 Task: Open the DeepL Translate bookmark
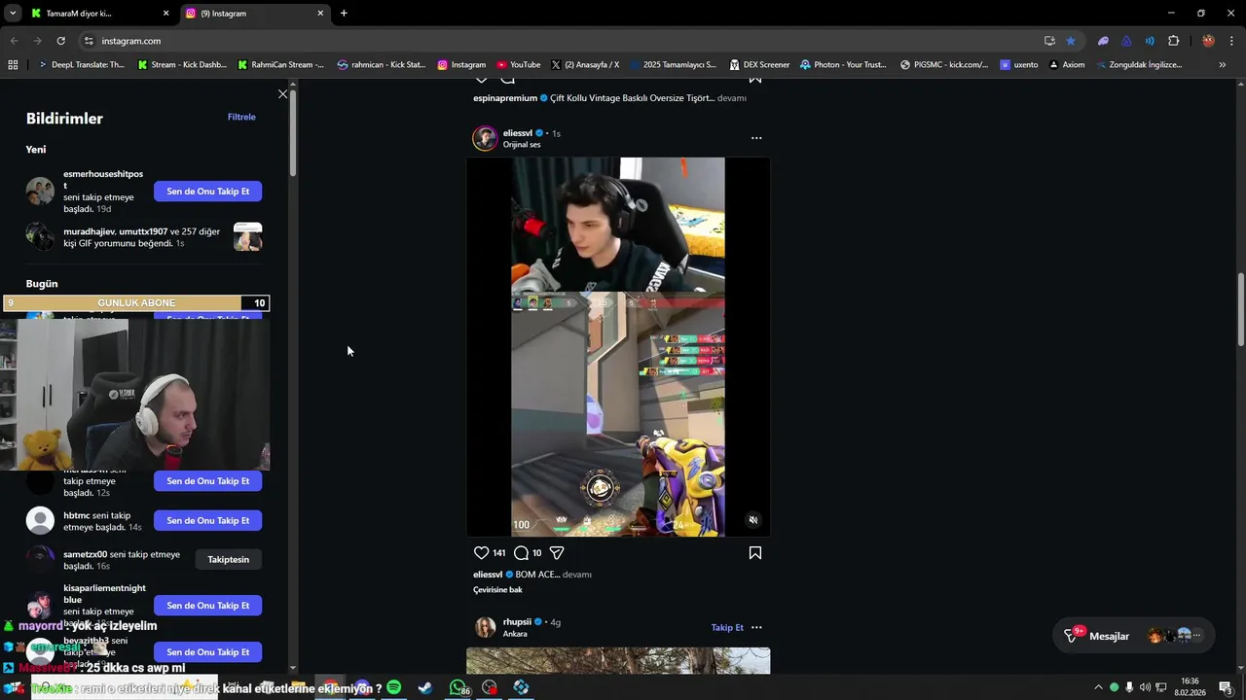[x=81, y=65]
